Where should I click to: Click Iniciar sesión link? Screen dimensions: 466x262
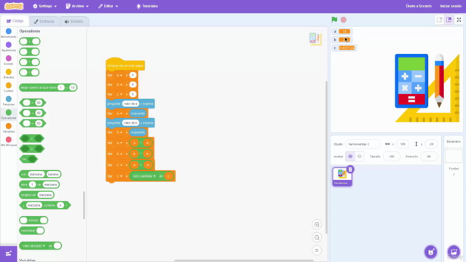[451, 6]
